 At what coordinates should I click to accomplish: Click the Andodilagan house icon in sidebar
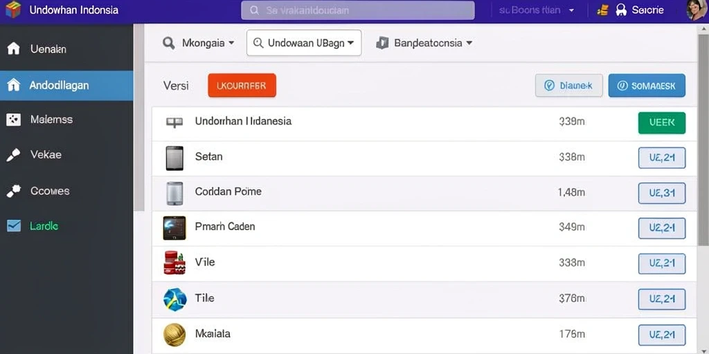point(14,85)
